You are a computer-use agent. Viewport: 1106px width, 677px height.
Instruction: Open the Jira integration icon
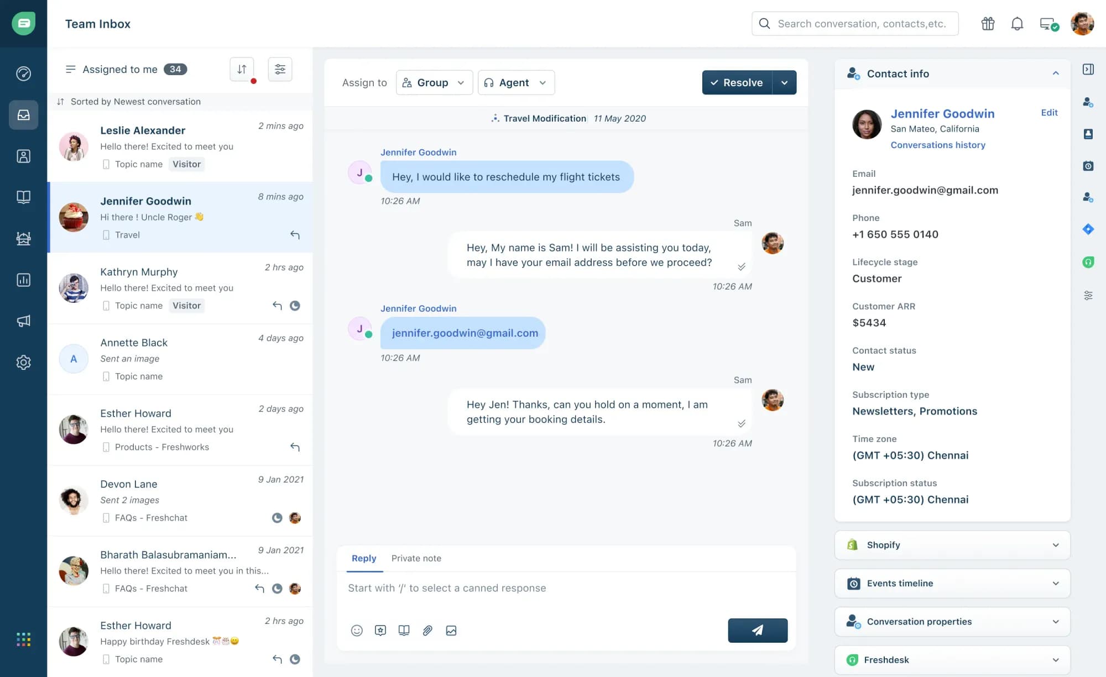point(1088,229)
